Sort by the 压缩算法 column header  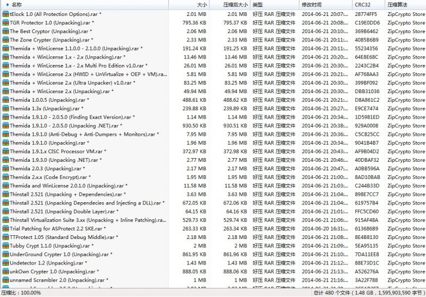pyautogui.click(x=405, y=5)
